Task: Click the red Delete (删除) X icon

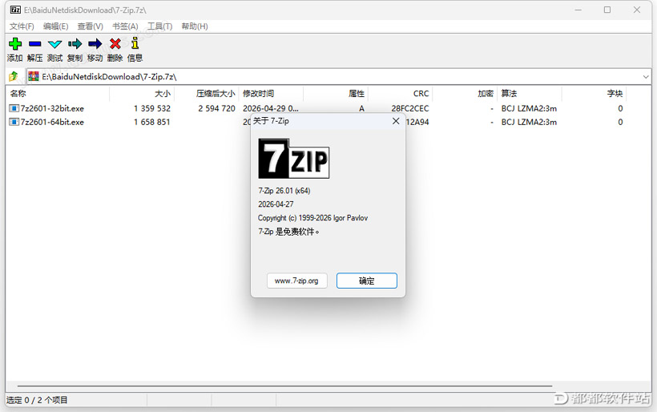Action: click(x=115, y=43)
